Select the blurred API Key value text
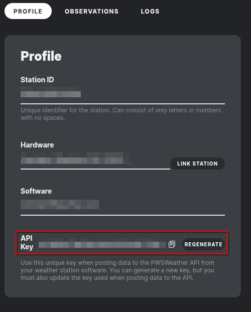 pyautogui.click(x=102, y=243)
